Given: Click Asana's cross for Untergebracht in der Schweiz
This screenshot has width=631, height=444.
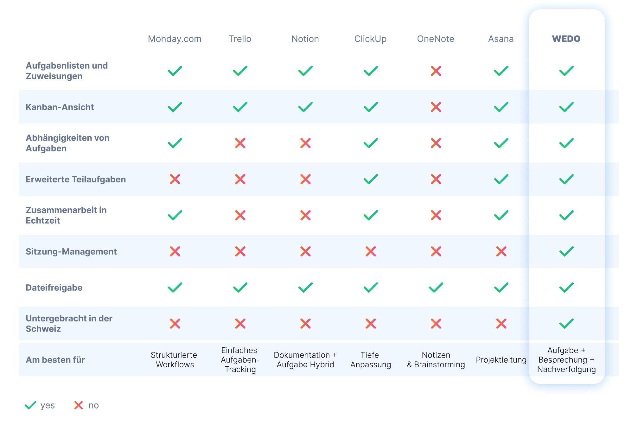Looking at the screenshot, I should click(x=501, y=324).
